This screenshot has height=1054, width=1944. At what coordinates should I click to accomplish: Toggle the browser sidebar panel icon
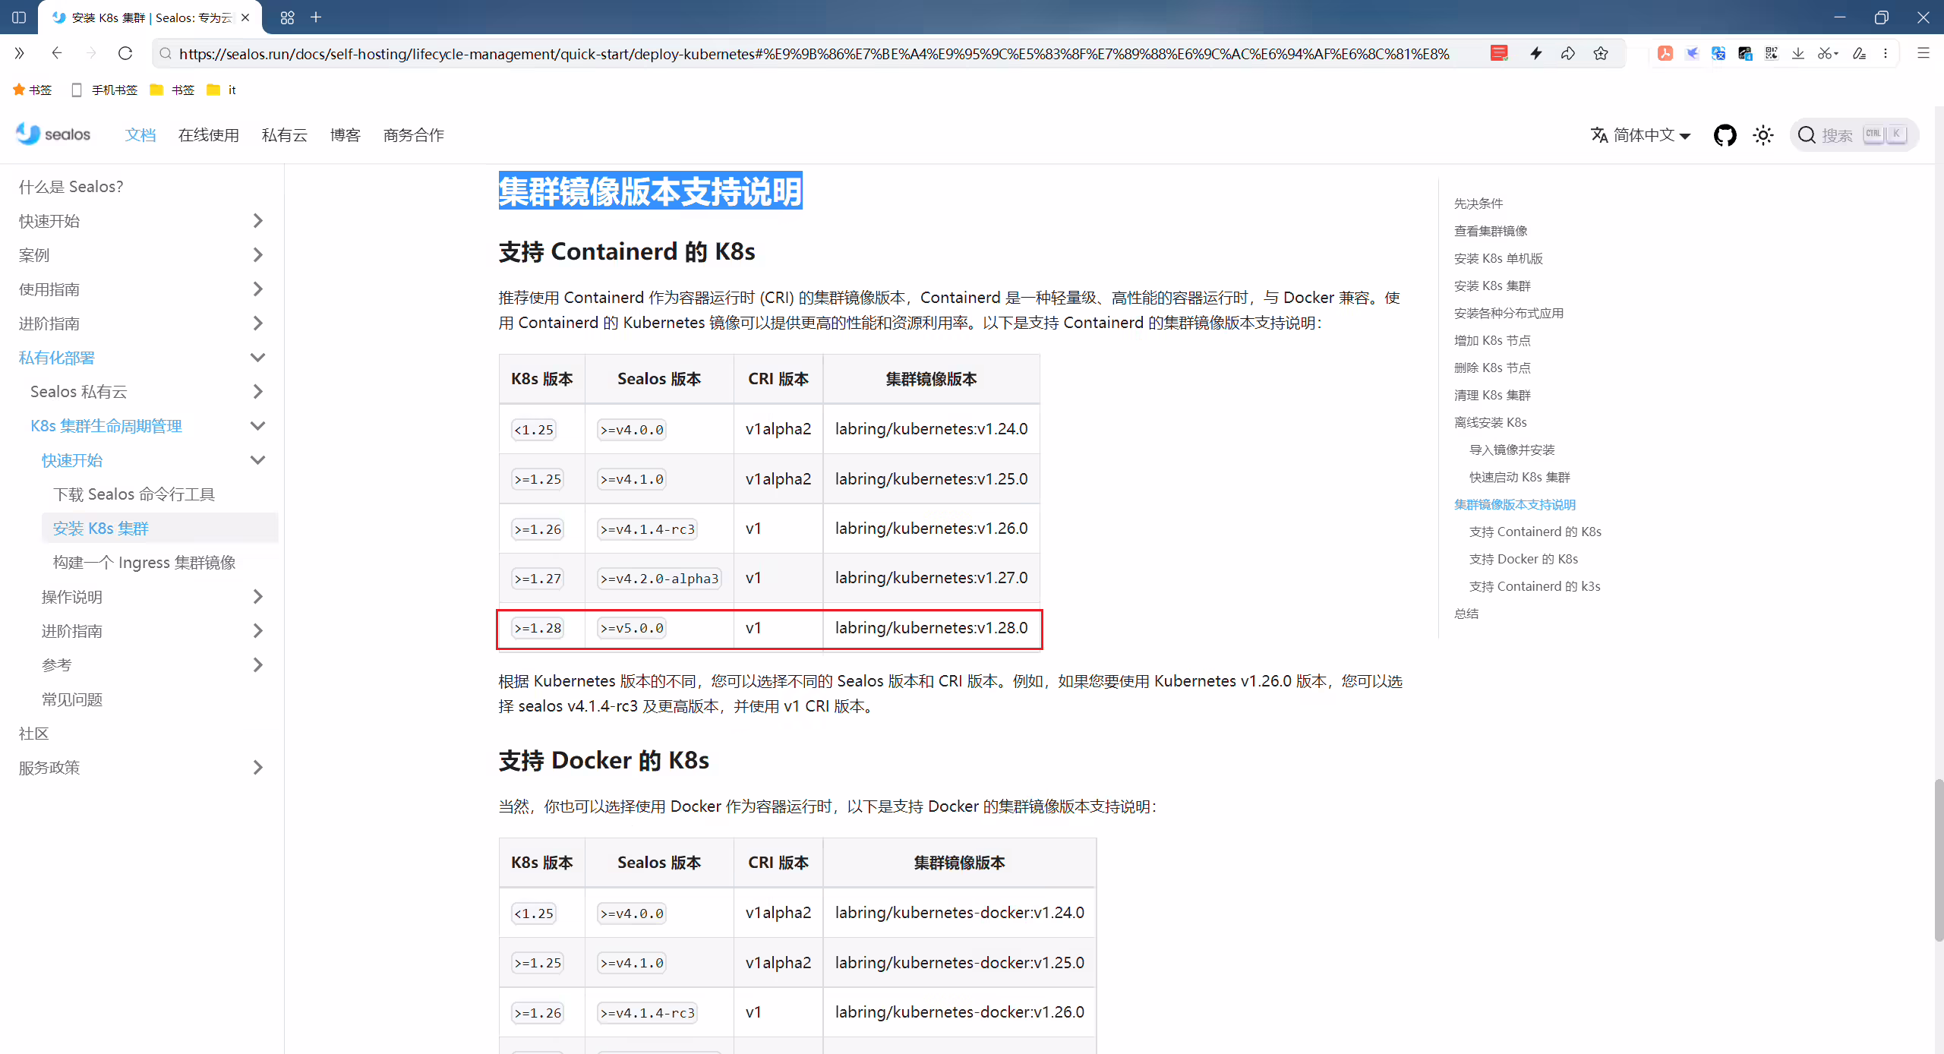click(x=19, y=17)
